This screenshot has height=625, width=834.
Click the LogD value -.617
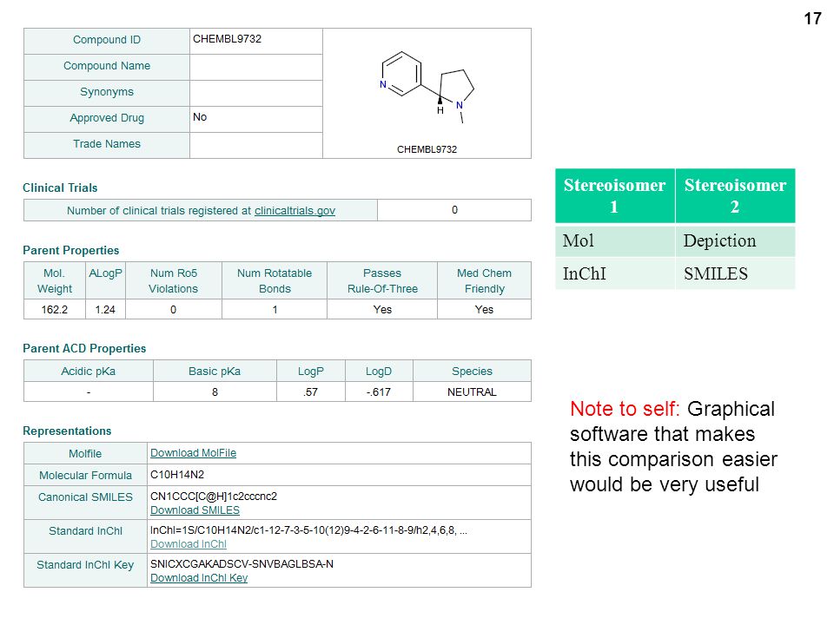pos(379,391)
